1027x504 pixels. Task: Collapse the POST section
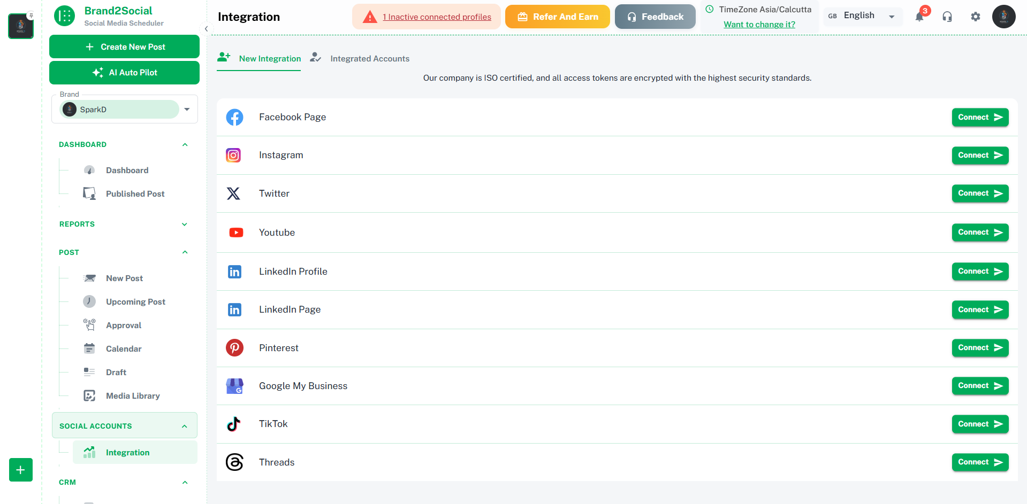tap(185, 252)
